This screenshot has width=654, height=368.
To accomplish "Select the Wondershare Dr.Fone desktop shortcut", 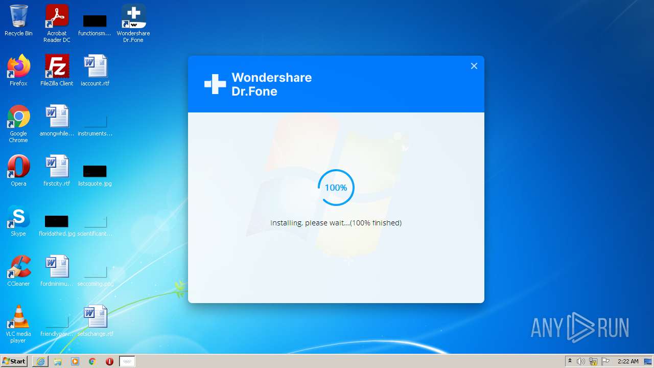I will click(133, 24).
